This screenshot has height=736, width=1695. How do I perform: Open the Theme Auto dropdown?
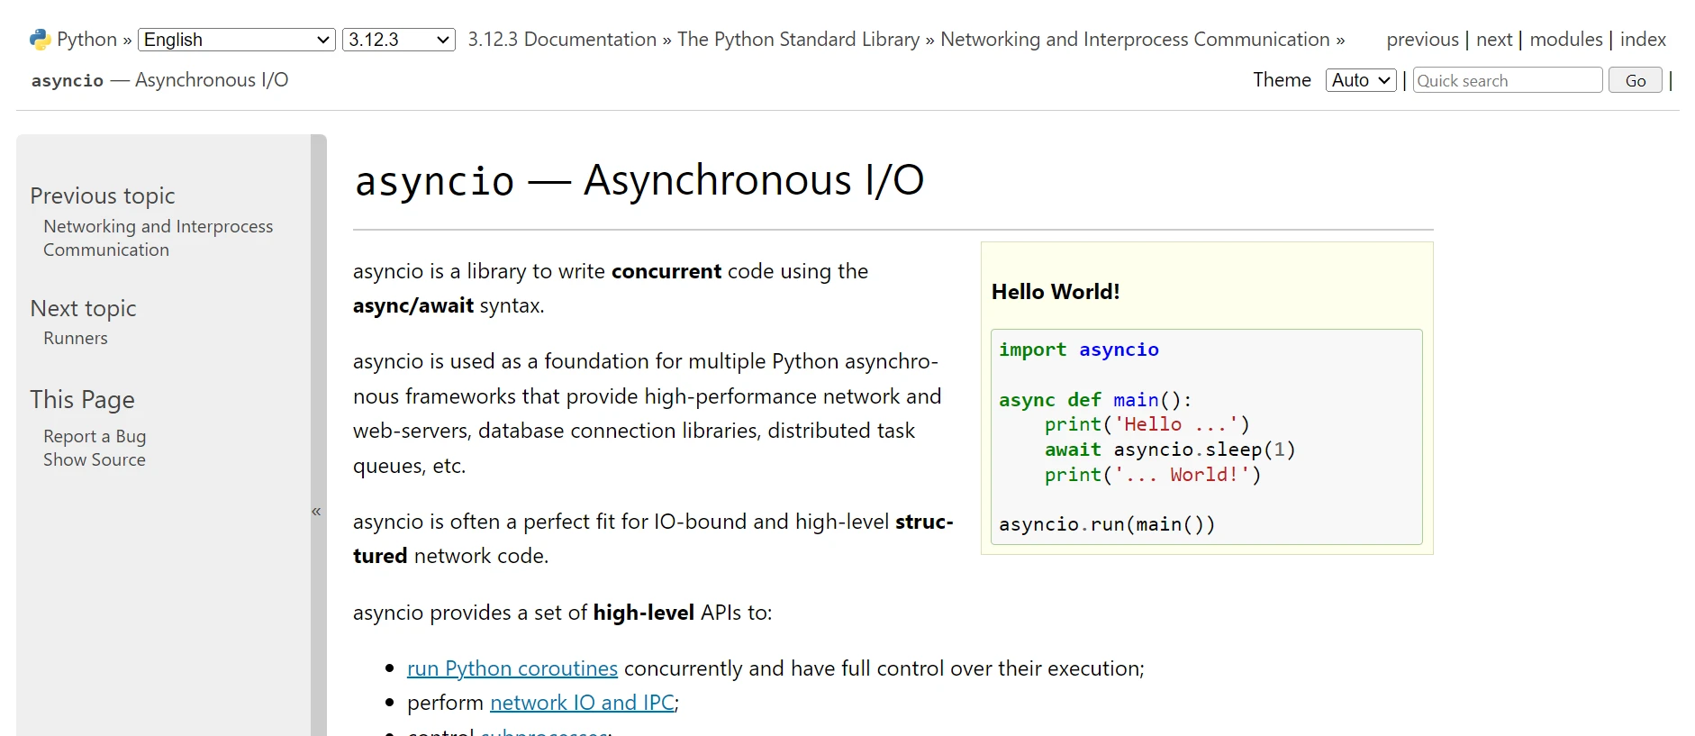pyautogui.click(x=1361, y=80)
